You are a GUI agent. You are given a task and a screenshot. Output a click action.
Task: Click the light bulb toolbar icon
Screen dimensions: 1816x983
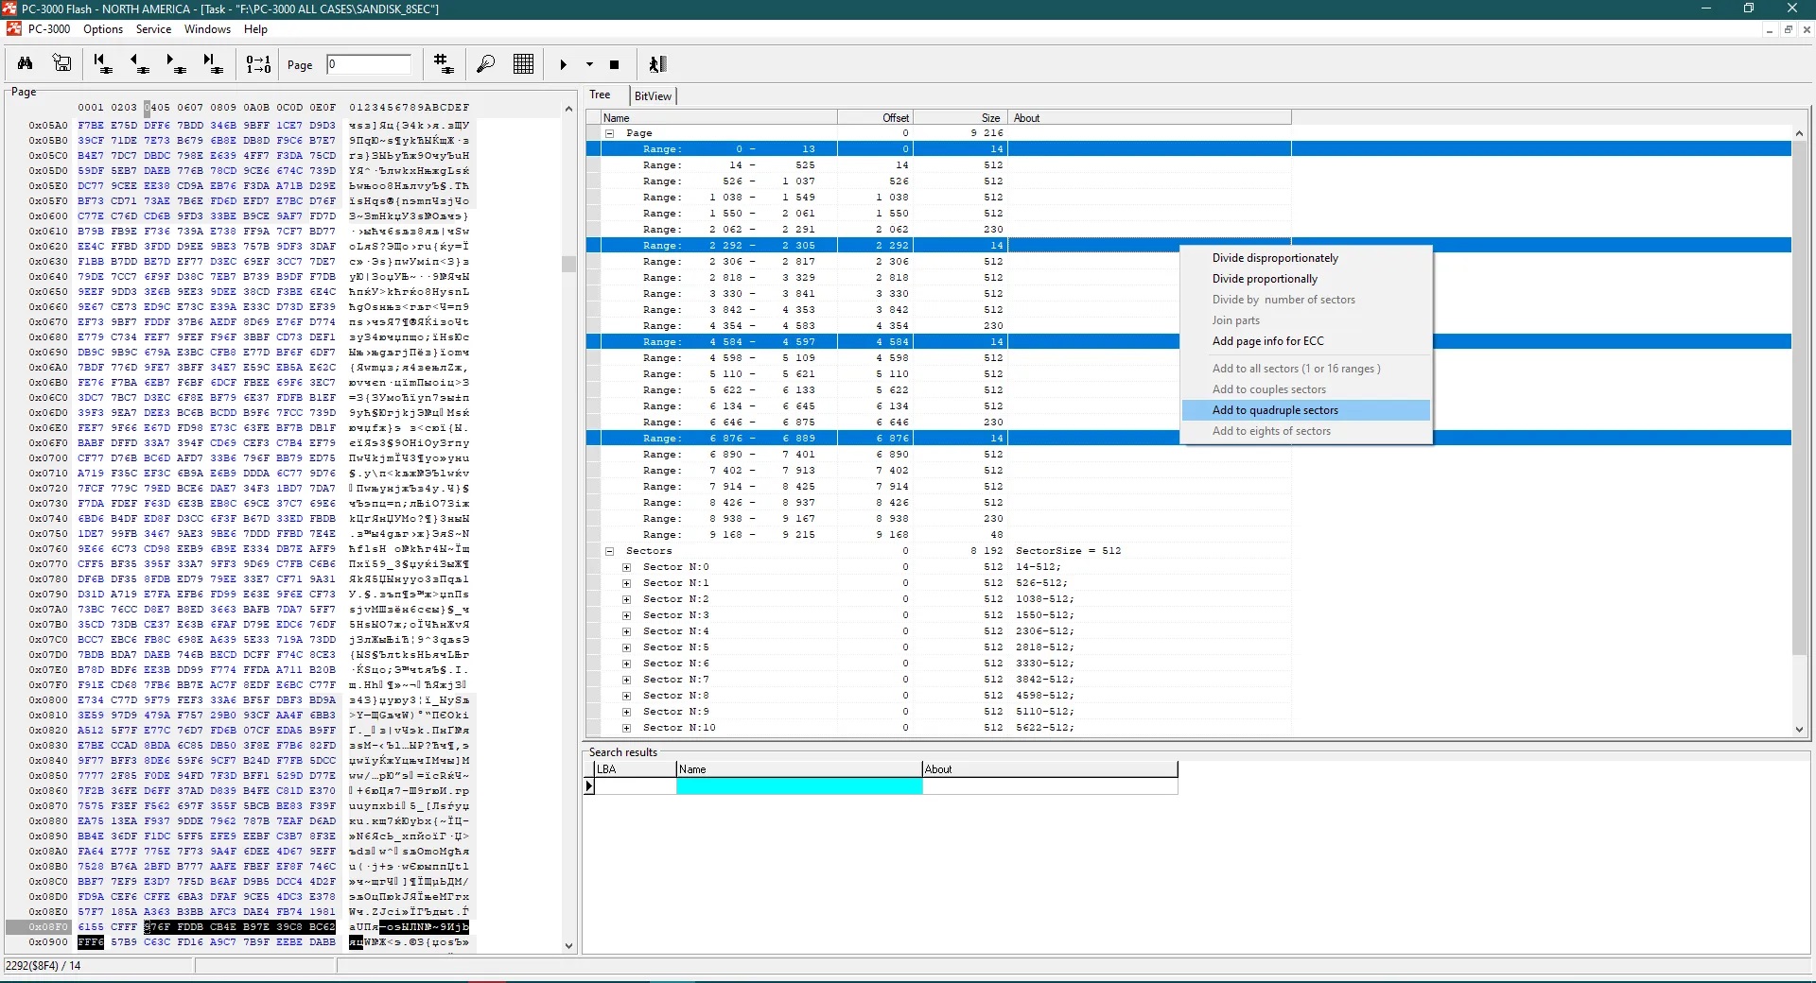pyautogui.click(x=485, y=64)
